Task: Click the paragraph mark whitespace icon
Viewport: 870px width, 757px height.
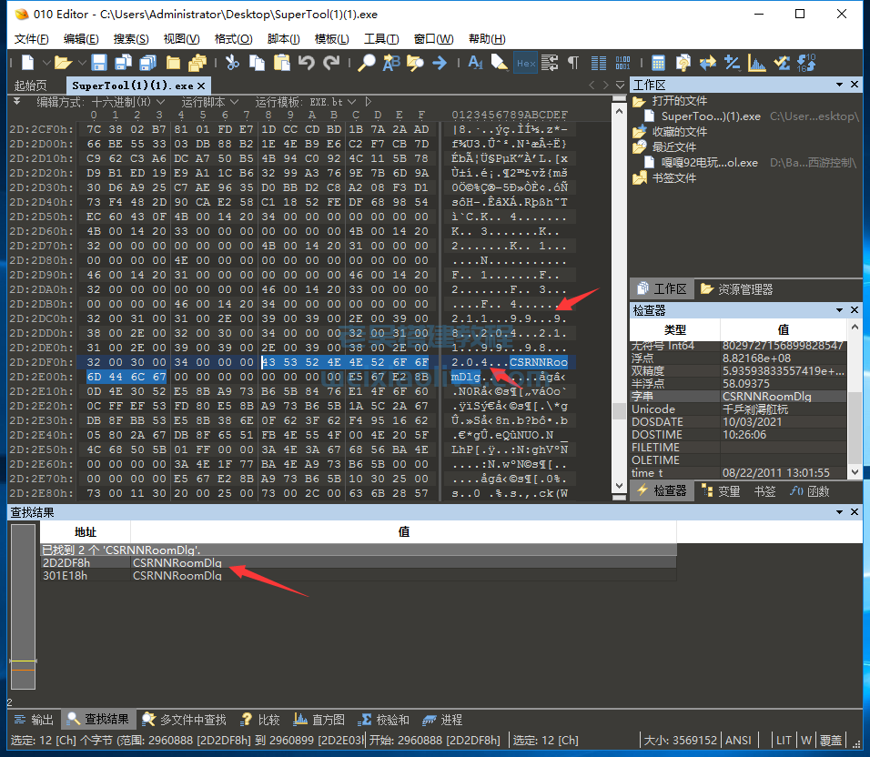Action: click(573, 63)
